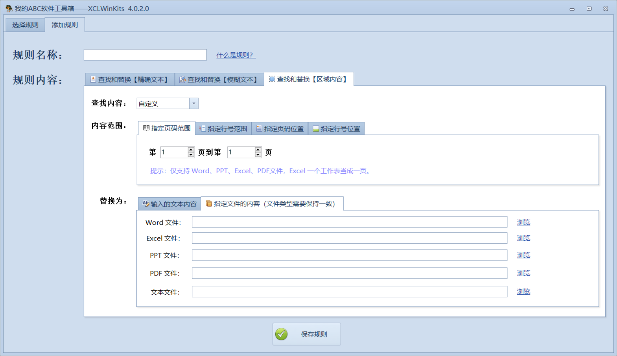Open the 自定义 dropdown under 查找内容

[x=194, y=103]
